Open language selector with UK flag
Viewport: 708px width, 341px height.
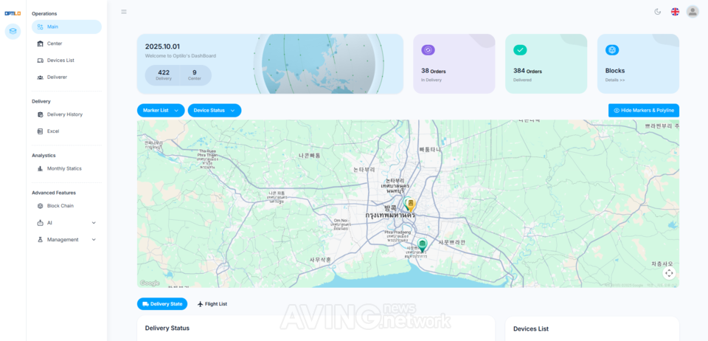(x=675, y=11)
